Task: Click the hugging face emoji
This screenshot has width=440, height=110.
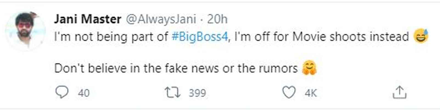Action: (x=309, y=68)
